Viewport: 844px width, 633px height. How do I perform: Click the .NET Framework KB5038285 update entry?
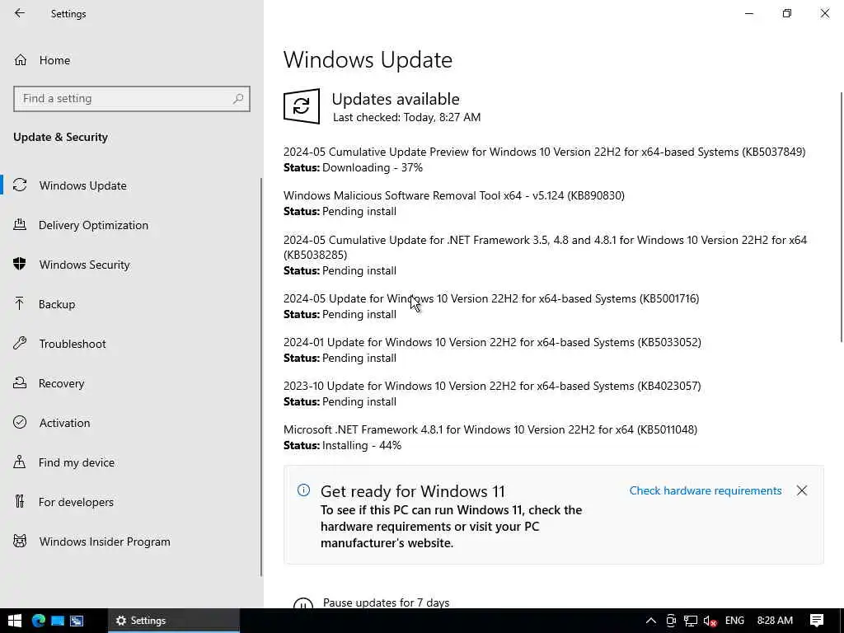click(545, 247)
